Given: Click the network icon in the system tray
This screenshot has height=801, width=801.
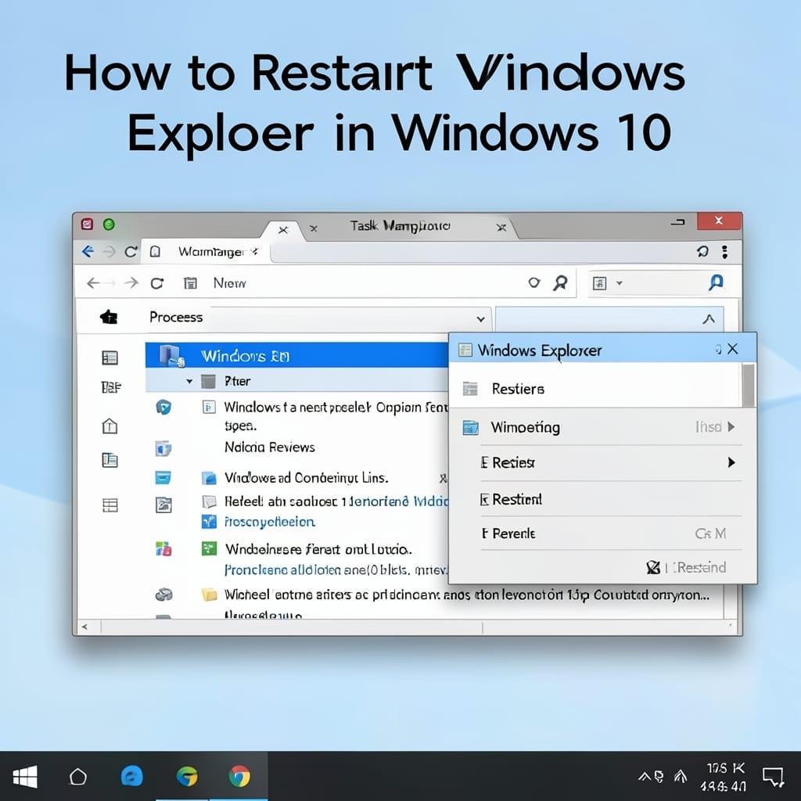Looking at the screenshot, I should [681, 777].
